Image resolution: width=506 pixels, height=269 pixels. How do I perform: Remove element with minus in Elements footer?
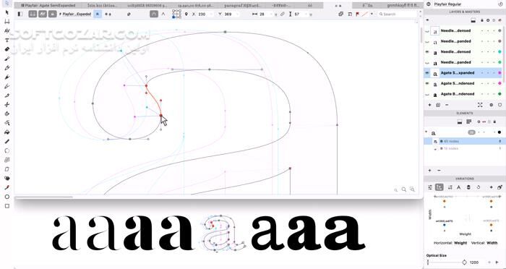coord(439,170)
